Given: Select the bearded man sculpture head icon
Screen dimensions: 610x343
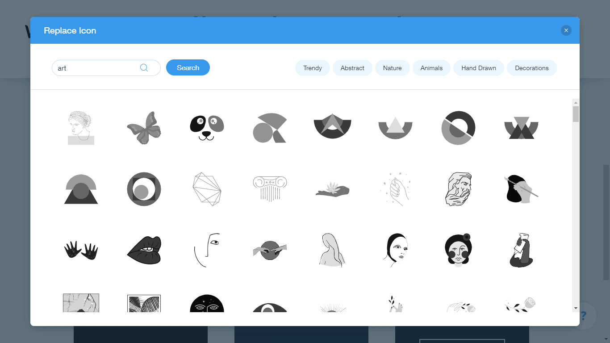Looking at the screenshot, I should [458, 189].
